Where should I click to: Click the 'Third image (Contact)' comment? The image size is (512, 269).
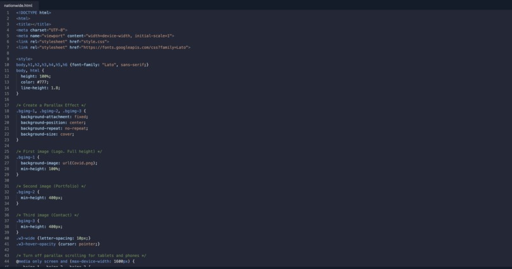click(48, 215)
